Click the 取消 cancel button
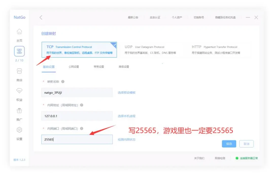The height and width of the screenshot is (176, 274). [x=246, y=144]
